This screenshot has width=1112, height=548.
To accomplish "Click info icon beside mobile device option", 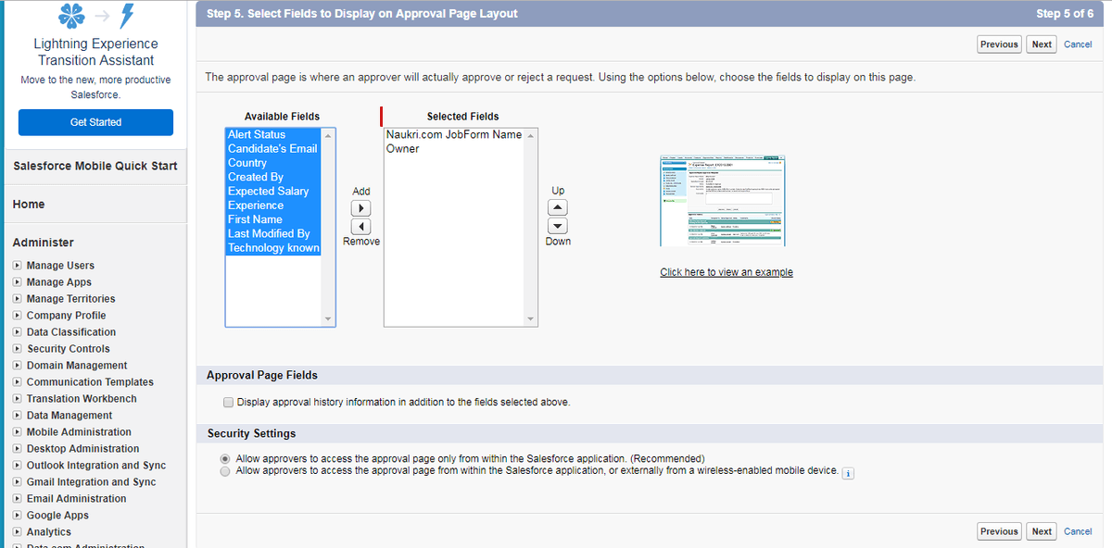I will tap(848, 472).
